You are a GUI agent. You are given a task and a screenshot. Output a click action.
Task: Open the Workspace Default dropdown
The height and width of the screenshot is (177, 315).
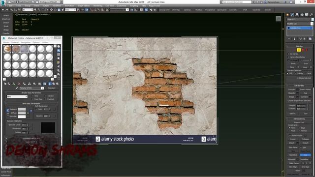[49, 2]
